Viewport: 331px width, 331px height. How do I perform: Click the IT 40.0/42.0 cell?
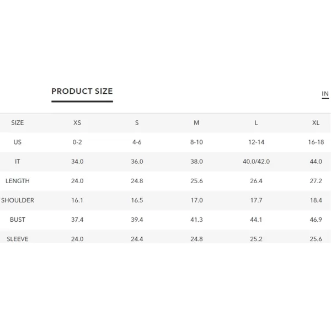point(257,162)
